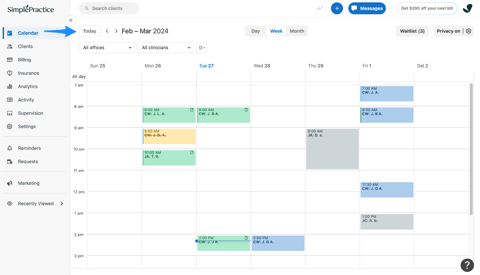Turn off the Privacy on setting

pos(448,31)
